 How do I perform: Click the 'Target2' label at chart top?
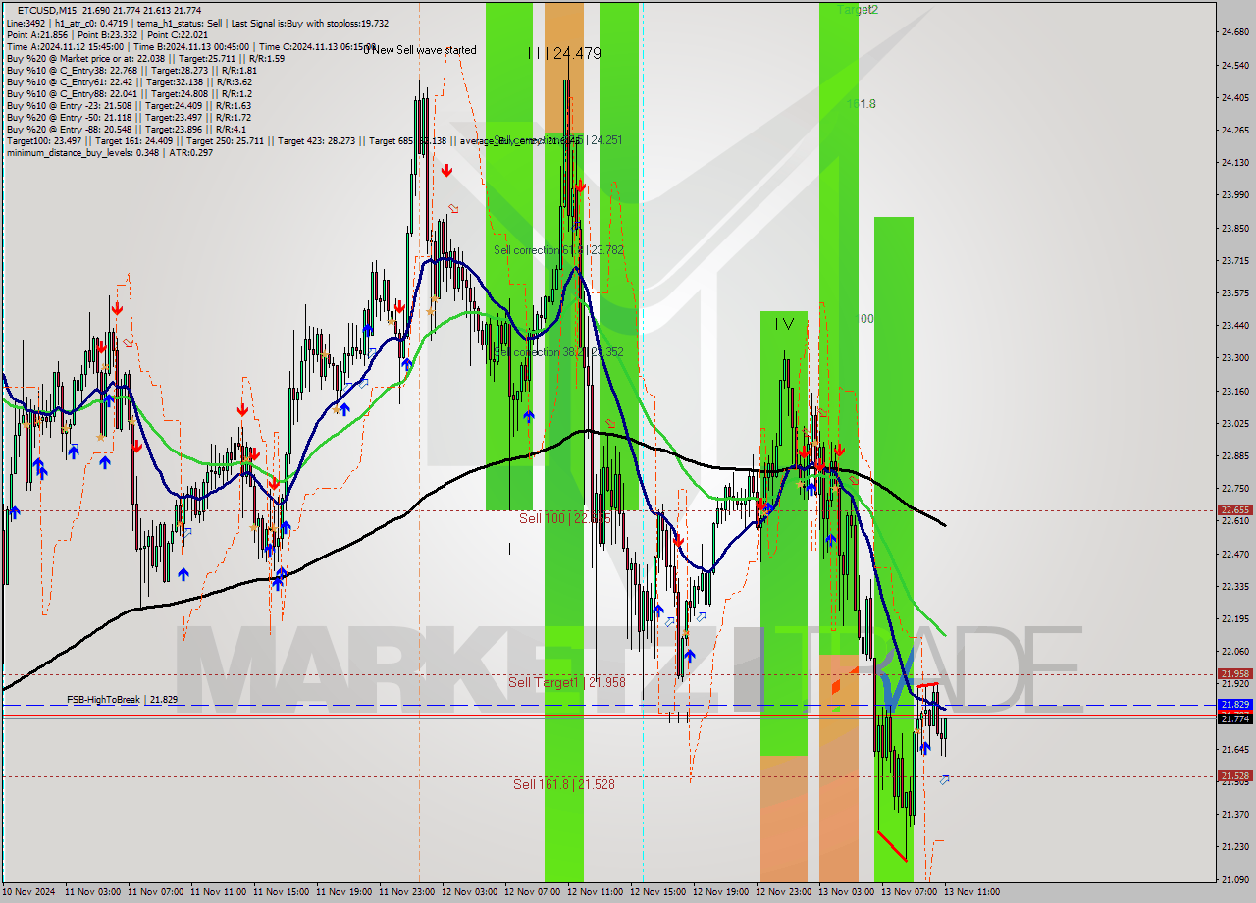click(858, 9)
